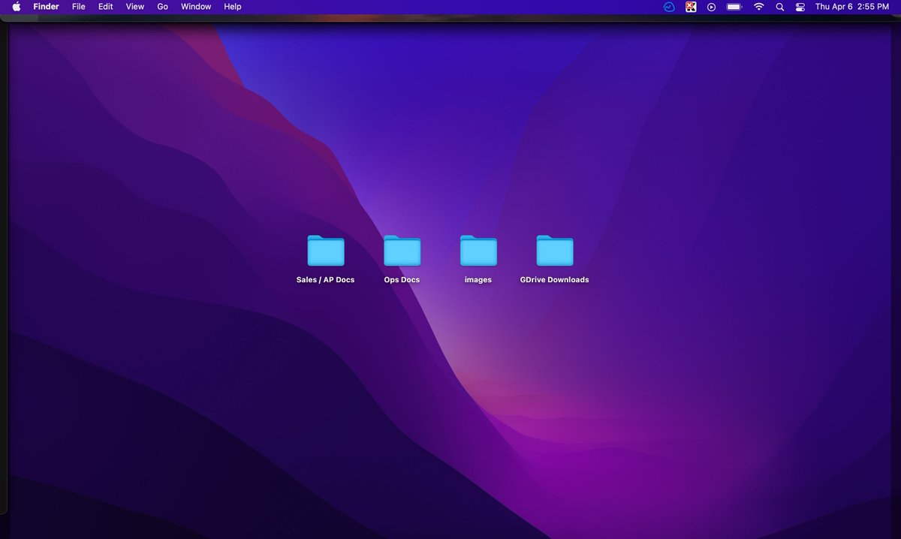Select the Ops Docs folder icon
Viewport: 901px width, 539px height.
tap(402, 251)
